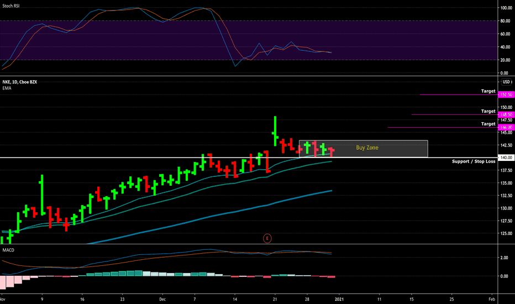Screen dimensions: 515x304
Task: Click the earnings 'E' marker icon
Action: tap(267, 238)
